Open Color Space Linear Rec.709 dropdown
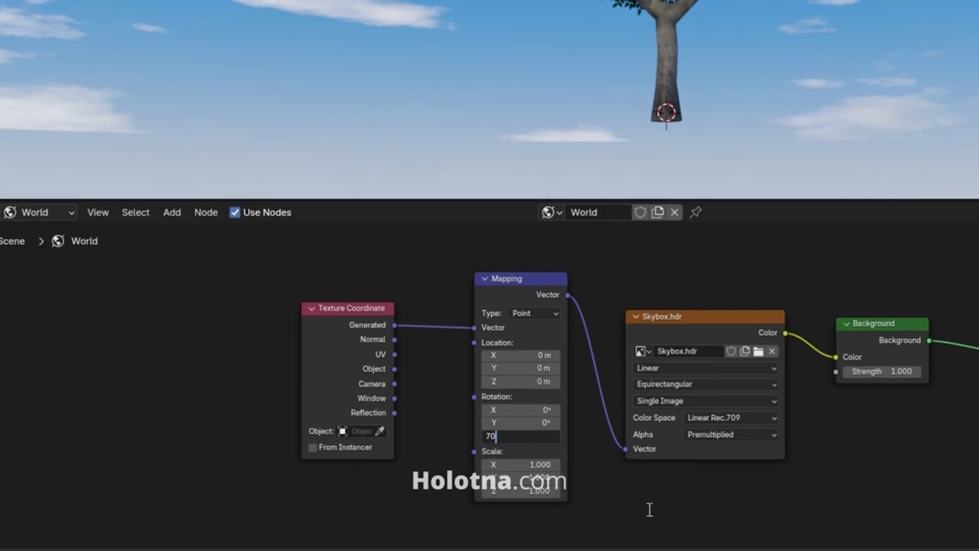 (732, 418)
